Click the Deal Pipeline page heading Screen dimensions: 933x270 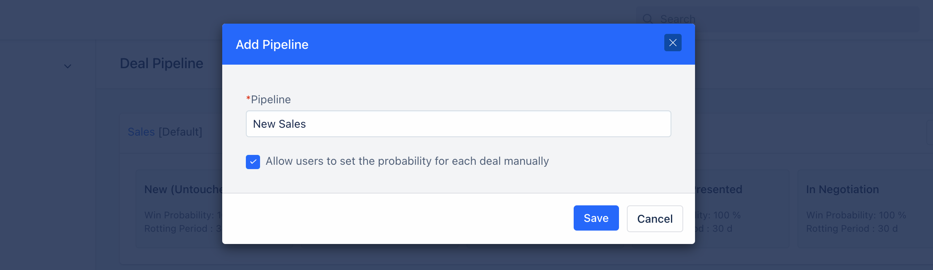162,63
